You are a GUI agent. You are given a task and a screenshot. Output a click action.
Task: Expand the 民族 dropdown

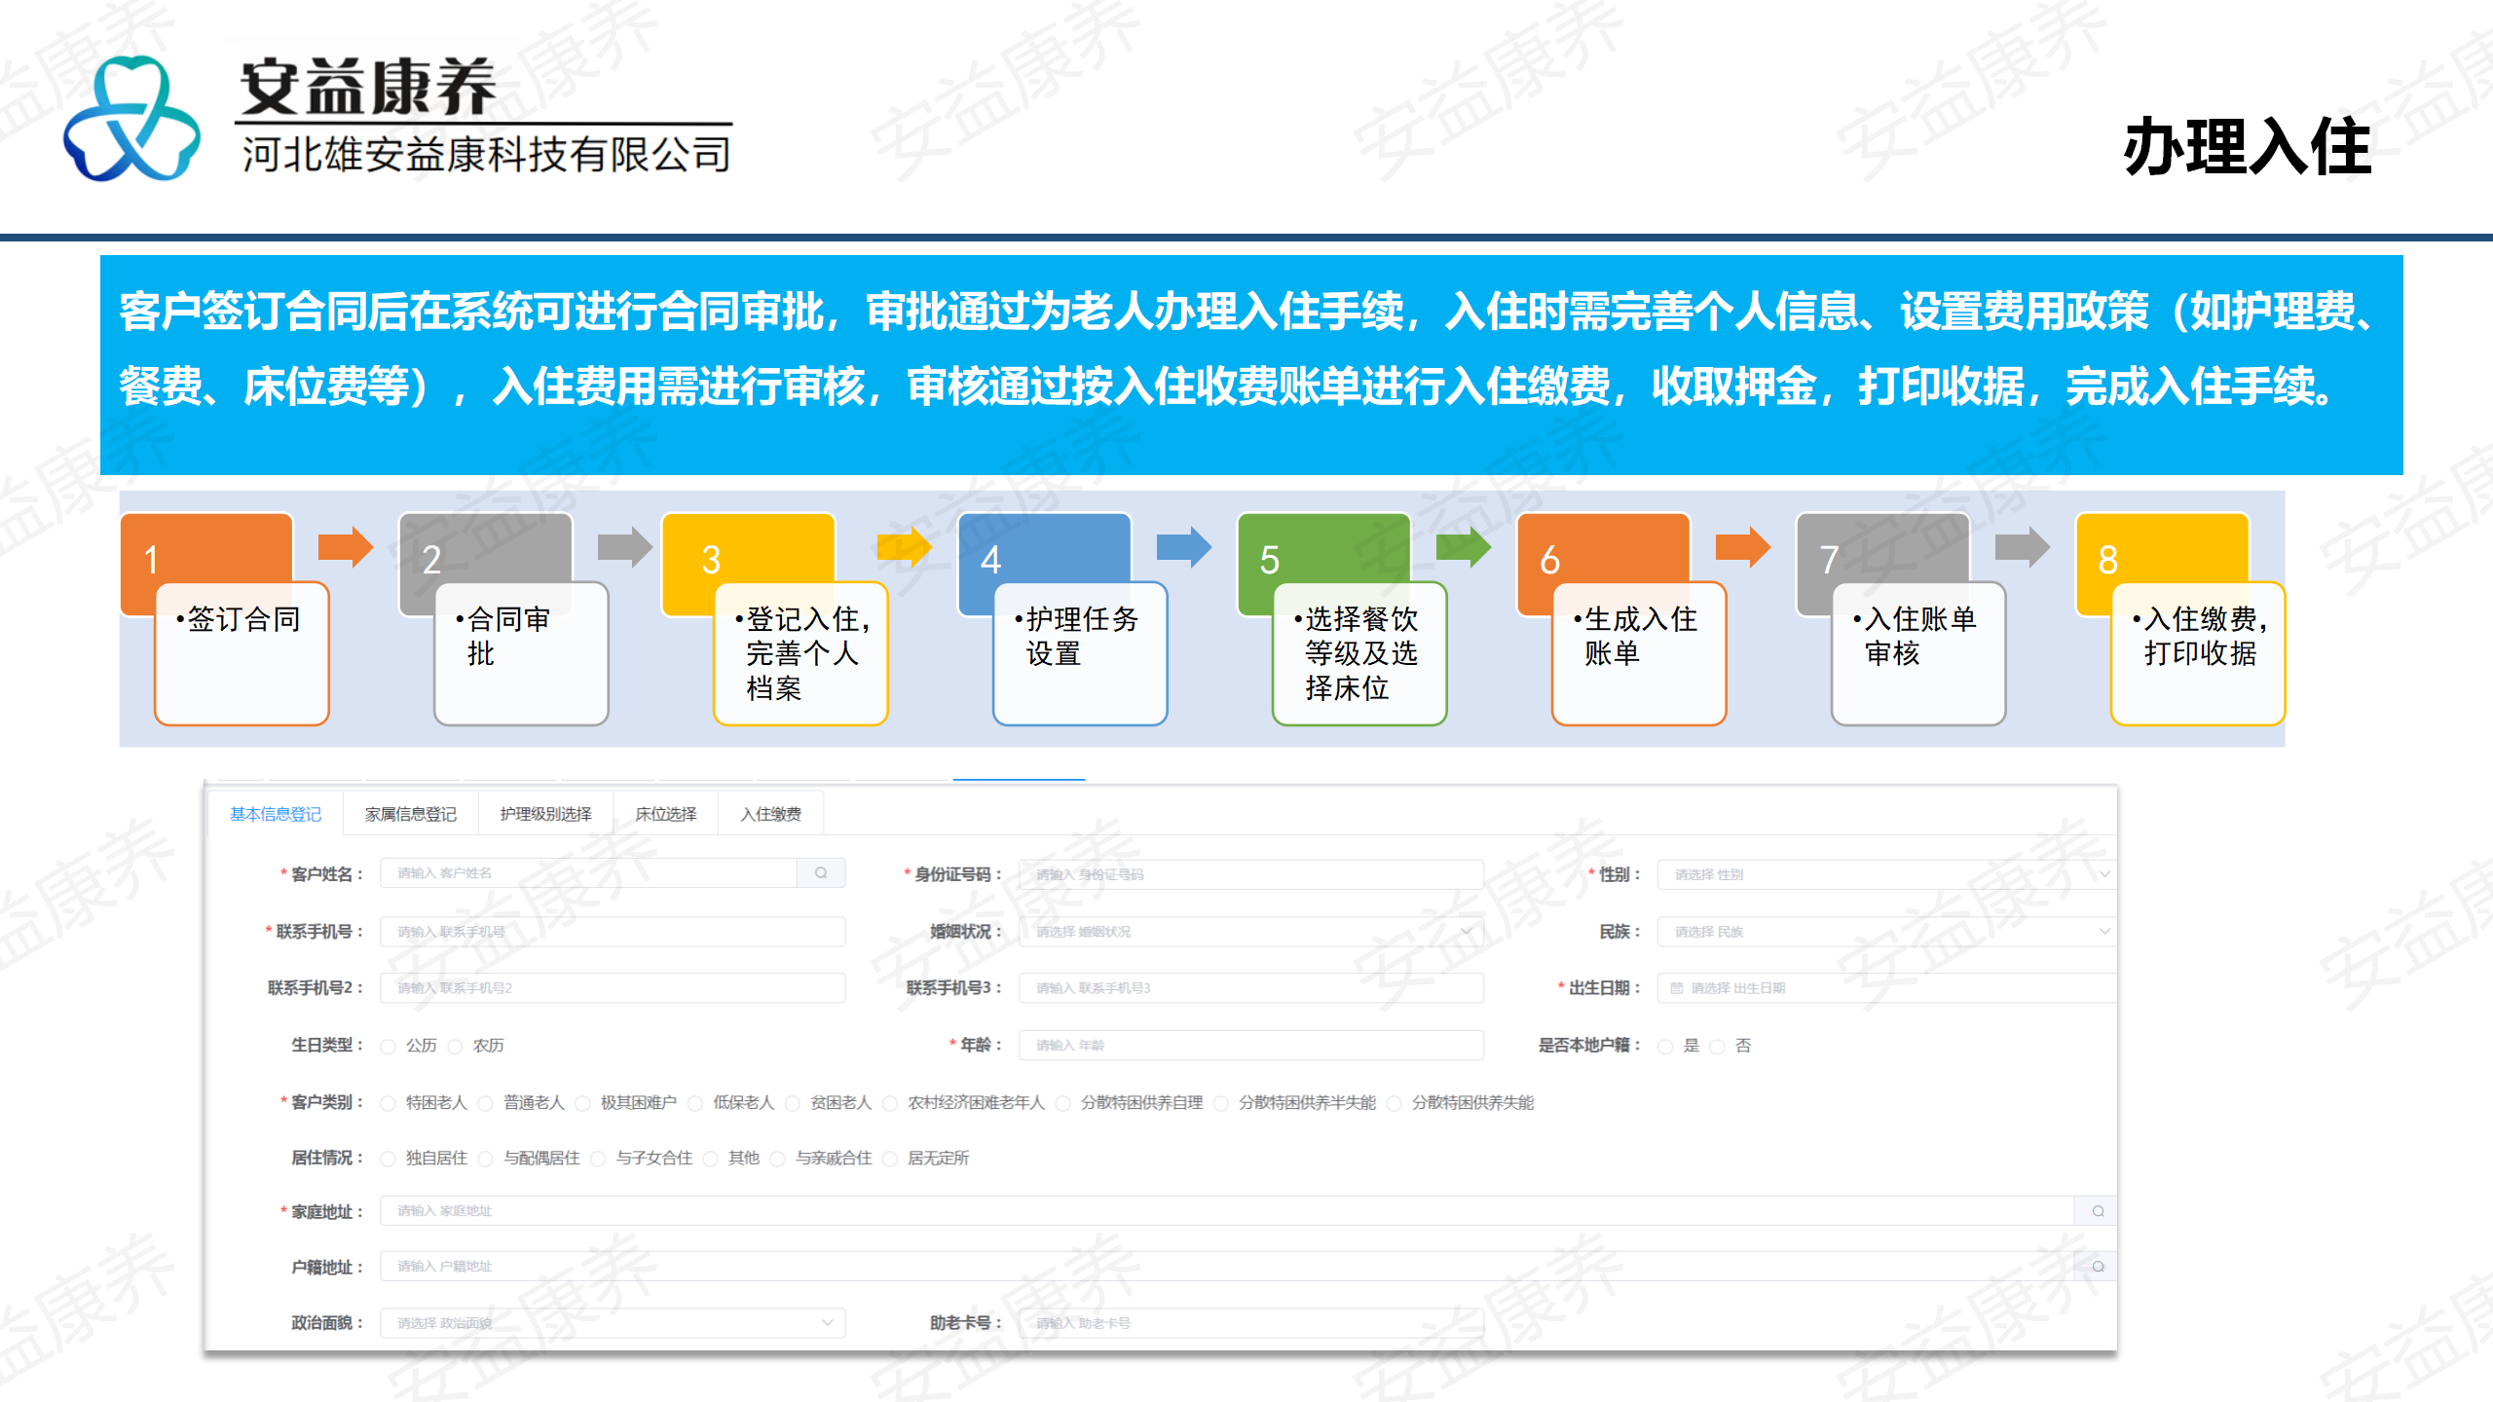coord(1887,932)
